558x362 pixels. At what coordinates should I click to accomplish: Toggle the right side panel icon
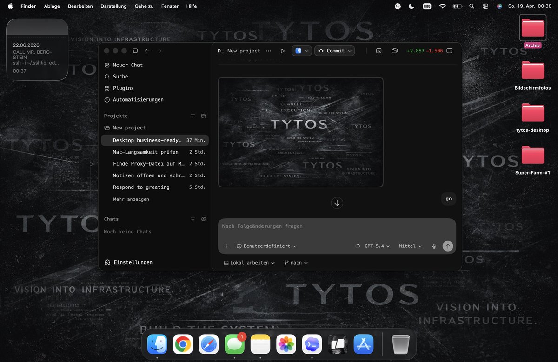(450, 51)
